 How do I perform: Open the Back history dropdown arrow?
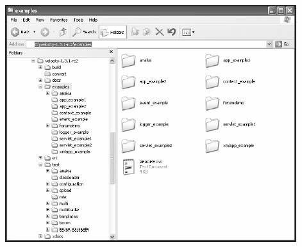[x=35, y=32]
